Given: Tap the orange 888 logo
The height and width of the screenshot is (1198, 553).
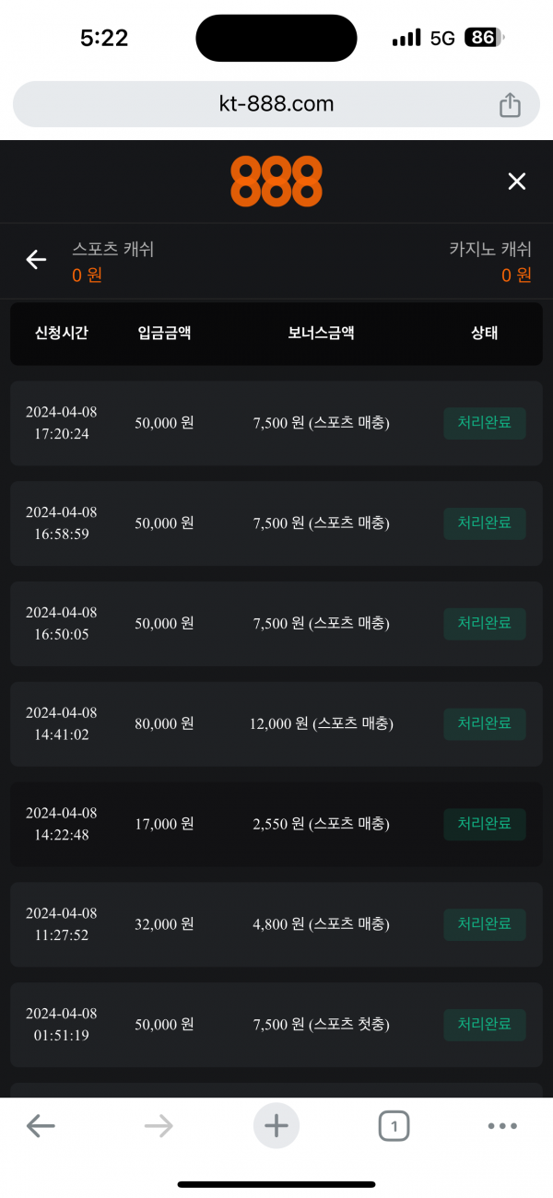Looking at the screenshot, I should 276,182.
